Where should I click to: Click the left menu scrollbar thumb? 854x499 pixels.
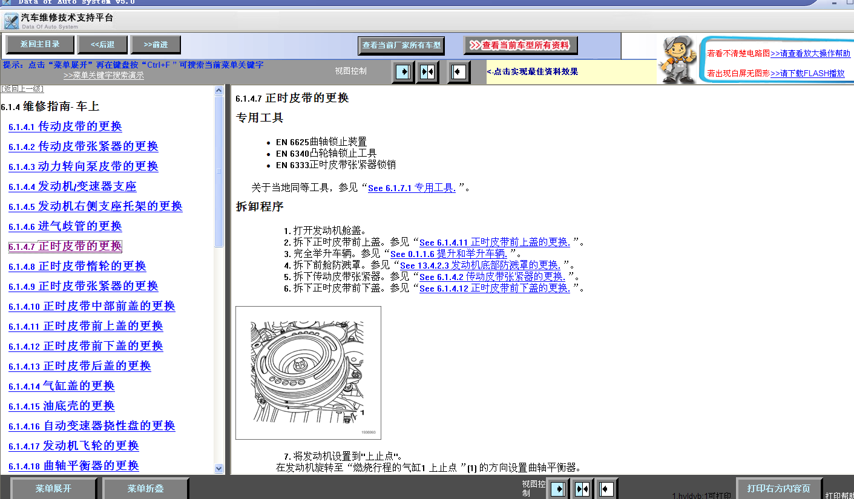[x=219, y=171]
